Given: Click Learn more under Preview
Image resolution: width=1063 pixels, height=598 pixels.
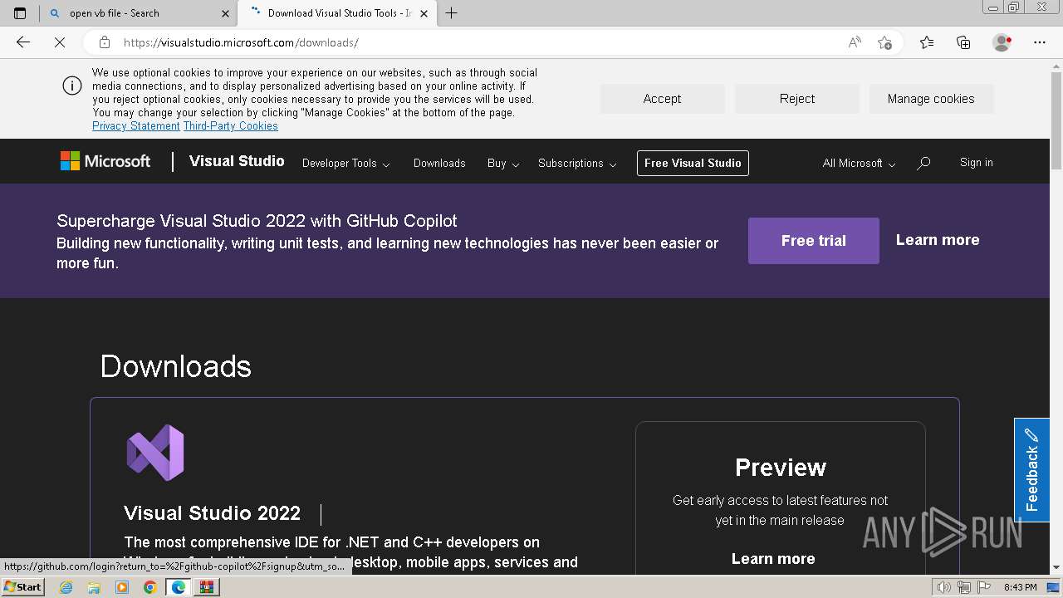Looking at the screenshot, I should [x=773, y=559].
